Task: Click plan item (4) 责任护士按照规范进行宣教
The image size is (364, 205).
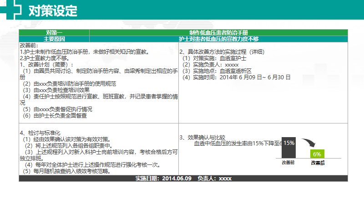Action: coord(99,99)
